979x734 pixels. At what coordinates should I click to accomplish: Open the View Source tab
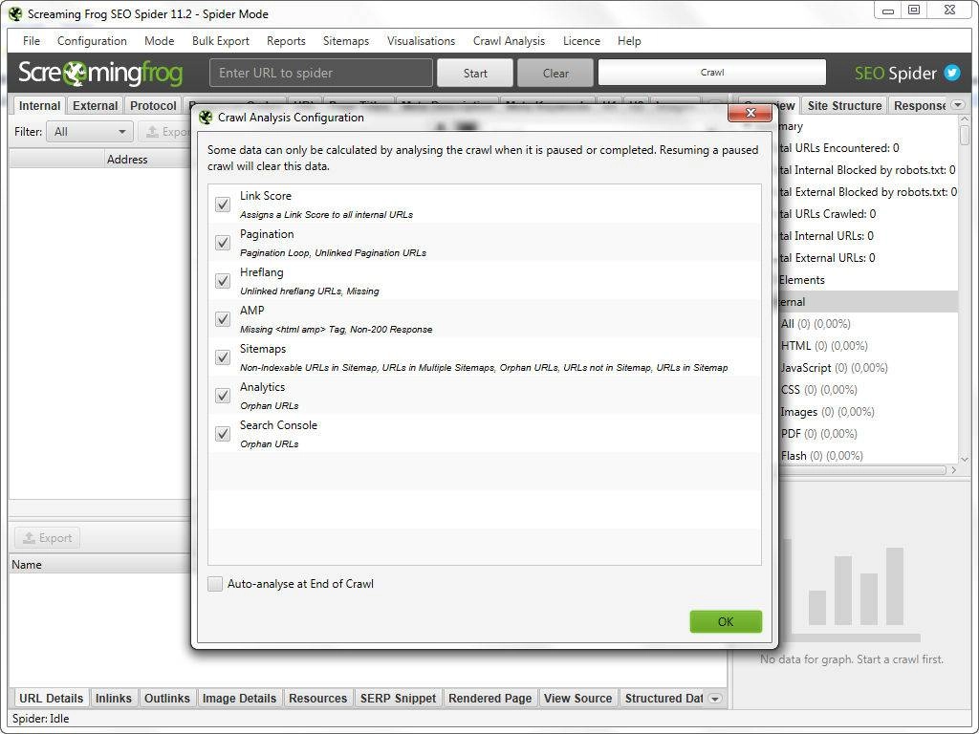point(577,699)
